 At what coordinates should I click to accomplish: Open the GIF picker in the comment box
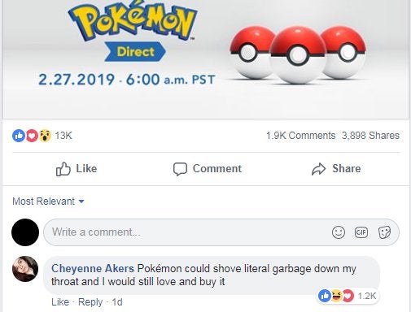point(361,232)
